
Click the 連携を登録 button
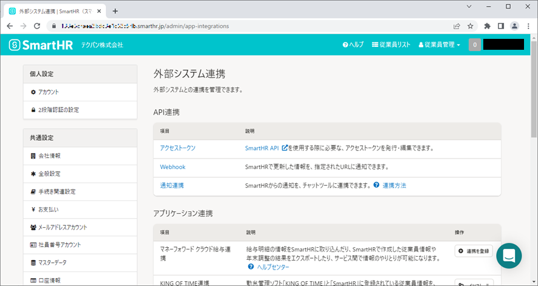tap(474, 251)
